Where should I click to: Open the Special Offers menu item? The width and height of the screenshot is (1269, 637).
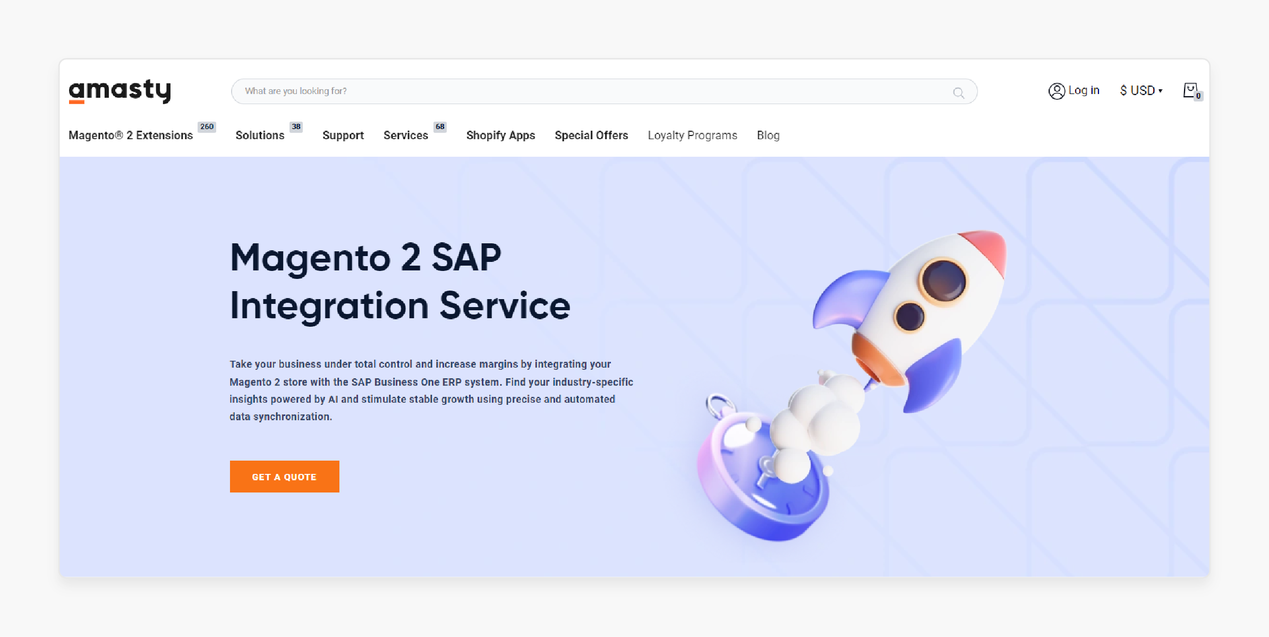tap(591, 135)
